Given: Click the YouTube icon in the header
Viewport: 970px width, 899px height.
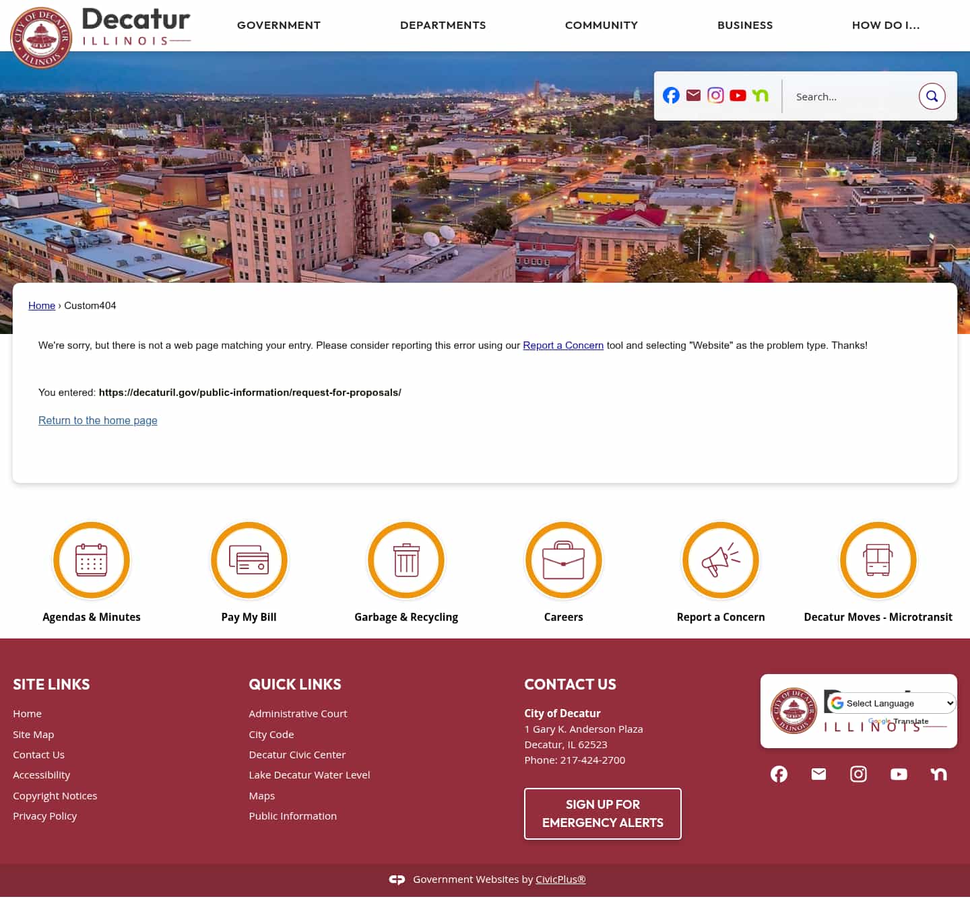Looking at the screenshot, I should [x=738, y=96].
